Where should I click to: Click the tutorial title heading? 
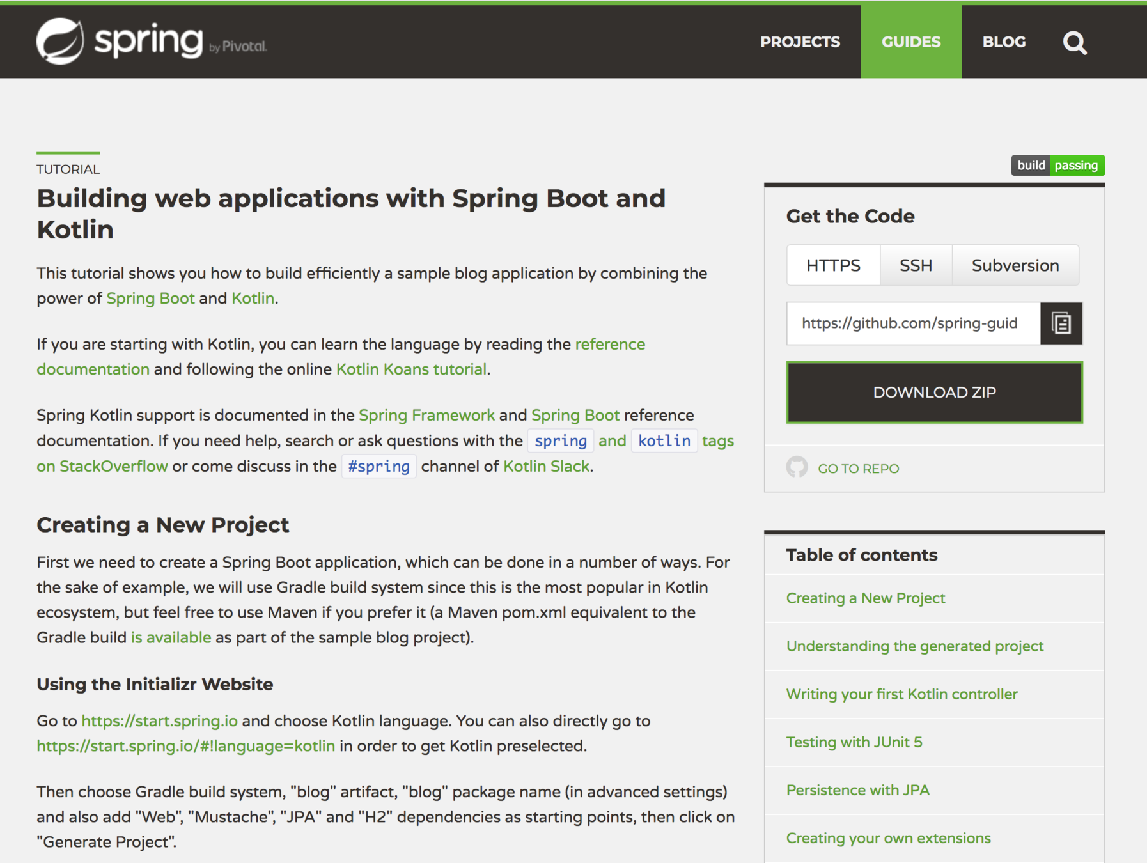(351, 214)
